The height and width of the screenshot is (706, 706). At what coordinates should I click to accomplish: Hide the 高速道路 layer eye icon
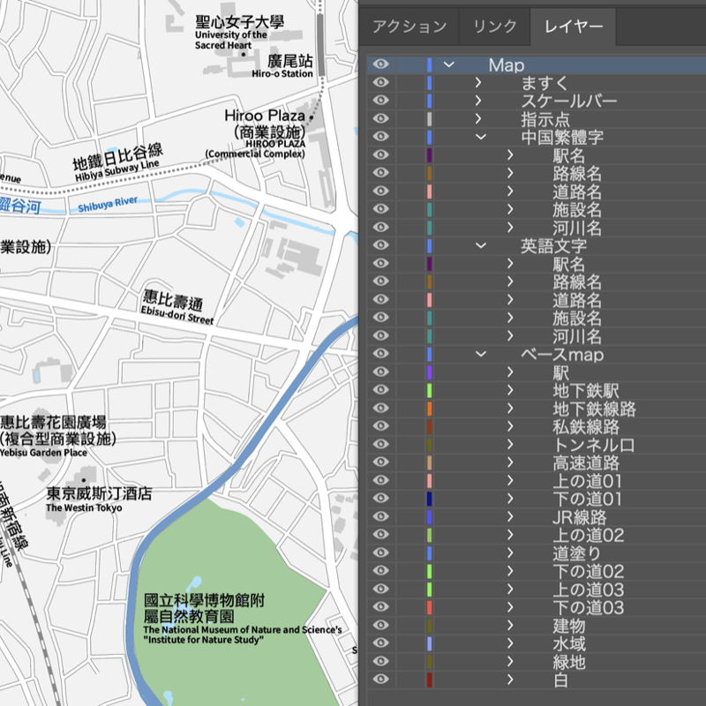point(381,462)
